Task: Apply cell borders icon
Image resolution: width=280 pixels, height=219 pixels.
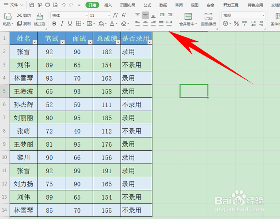Action: (79, 23)
